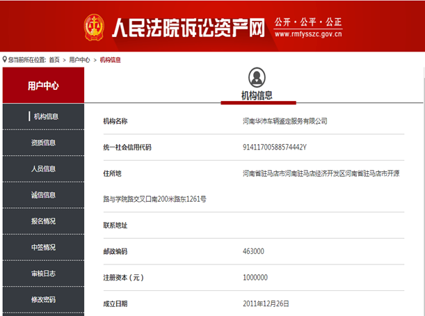Click the 注册资本（元） field label
Screen dimensions: 425x316
[x=123, y=278]
